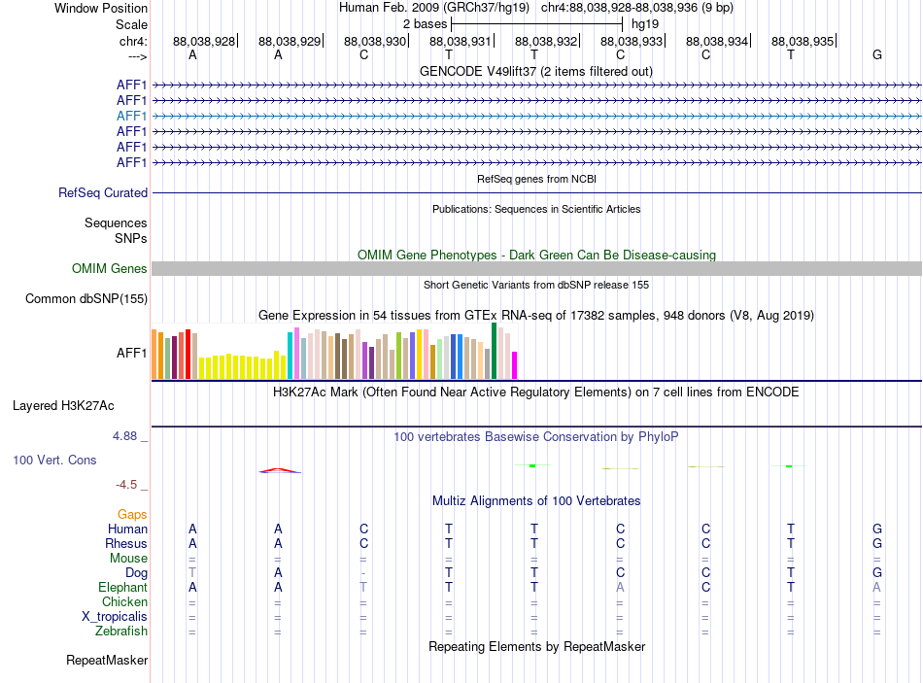Open the OMIM Genes track label
Image resolution: width=923 pixels, height=683 pixels.
(x=109, y=268)
